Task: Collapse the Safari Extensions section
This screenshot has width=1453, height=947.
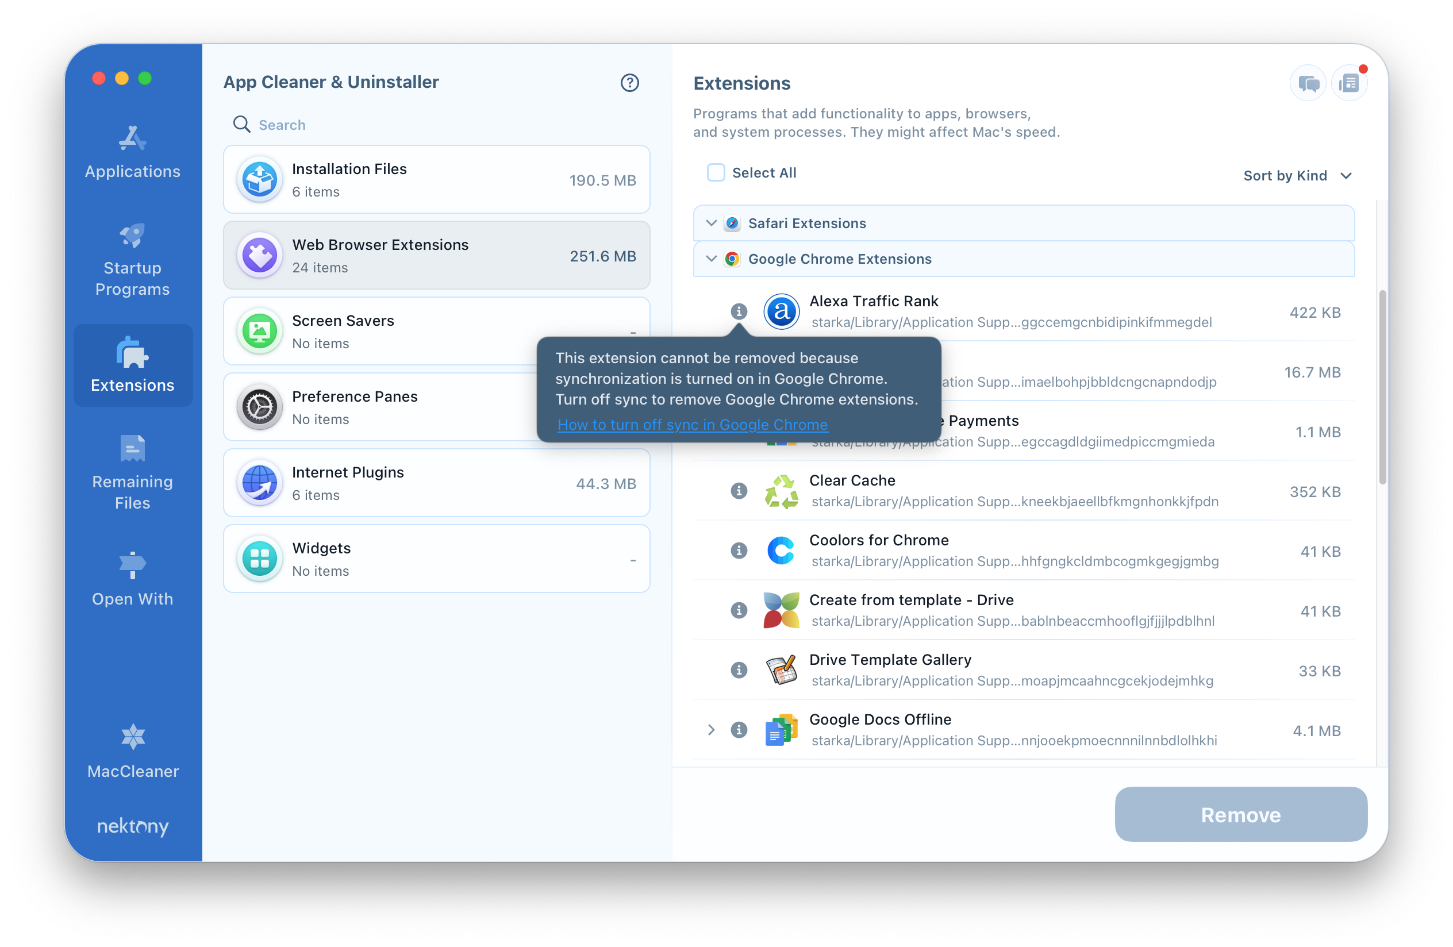Action: pos(710,222)
